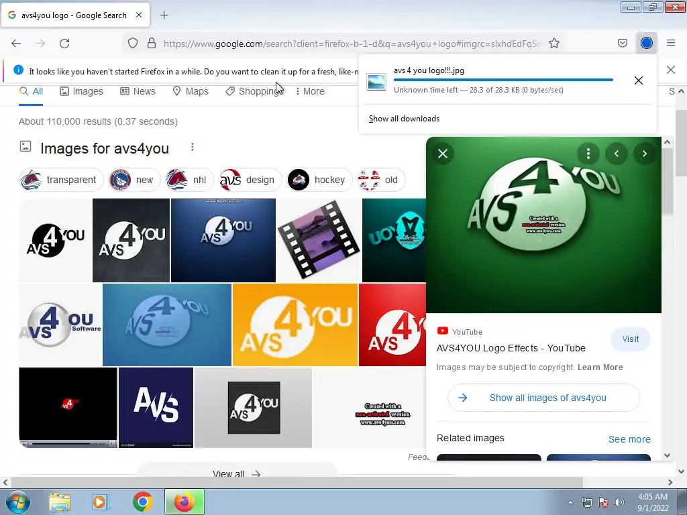This screenshot has height=515, width=687.
Task: Open the Windows Start menu
Action: tap(17, 502)
